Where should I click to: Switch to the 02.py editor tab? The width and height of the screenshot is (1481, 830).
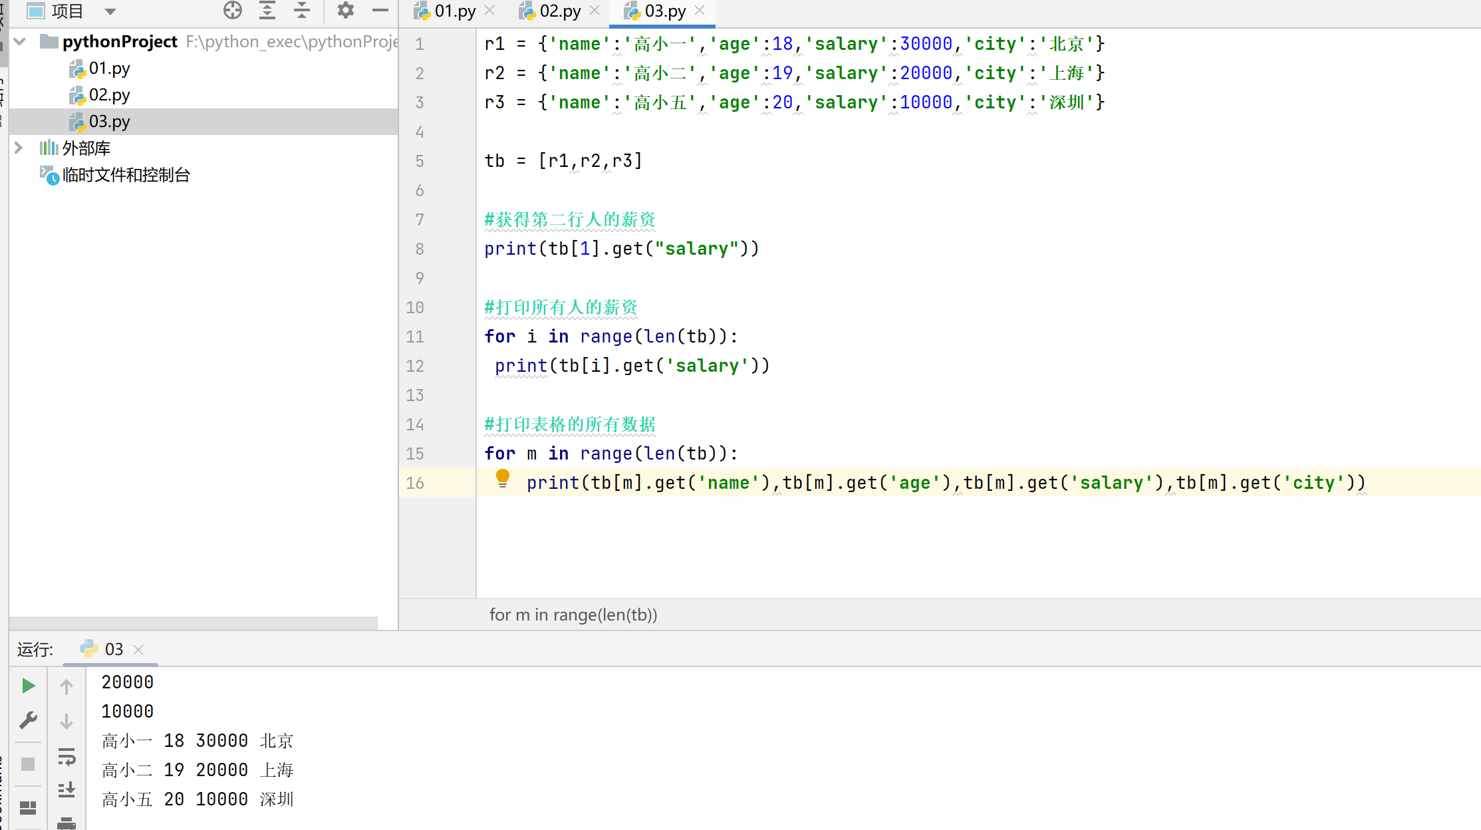pos(559,11)
